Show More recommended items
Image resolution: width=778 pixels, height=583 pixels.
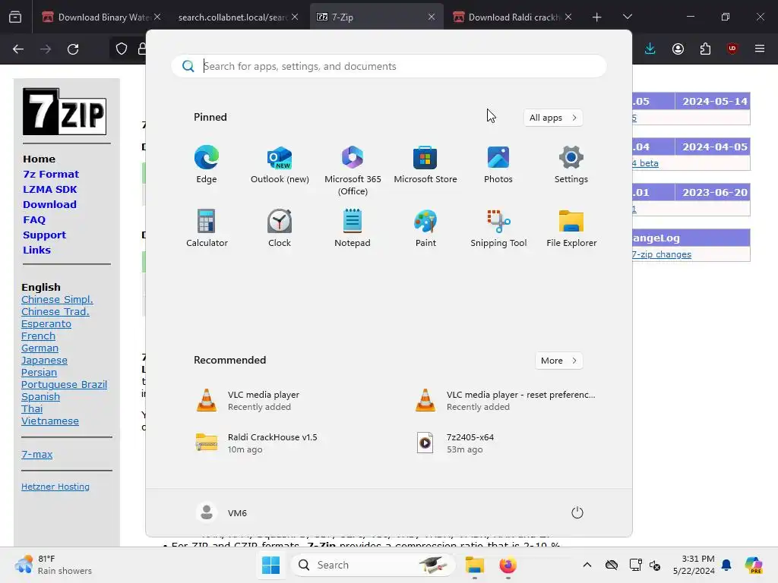[x=558, y=361]
